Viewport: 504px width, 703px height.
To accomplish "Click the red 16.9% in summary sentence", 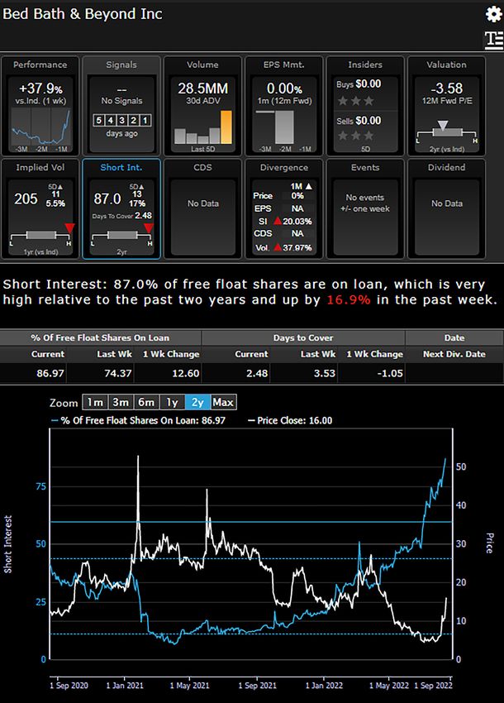I will coord(349,299).
